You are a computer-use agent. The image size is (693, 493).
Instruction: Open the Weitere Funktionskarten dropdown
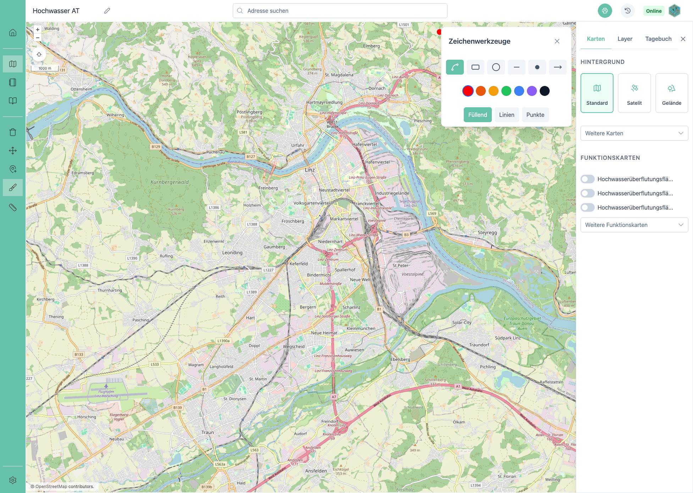pyautogui.click(x=634, y=225)
